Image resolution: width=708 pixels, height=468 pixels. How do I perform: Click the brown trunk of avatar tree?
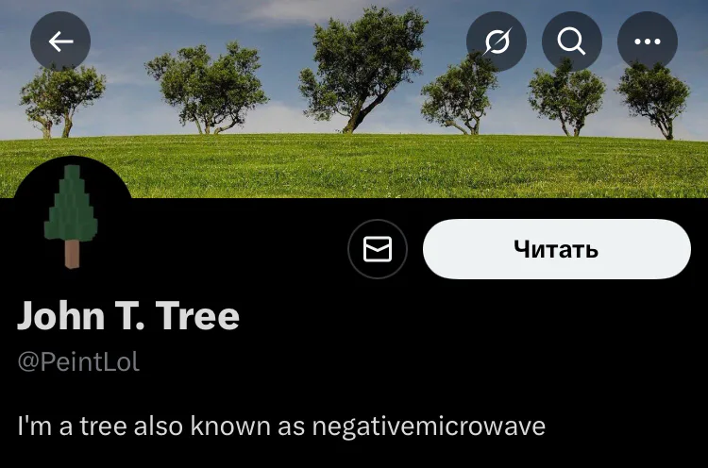pyautogui.click(x=73, y=254)
